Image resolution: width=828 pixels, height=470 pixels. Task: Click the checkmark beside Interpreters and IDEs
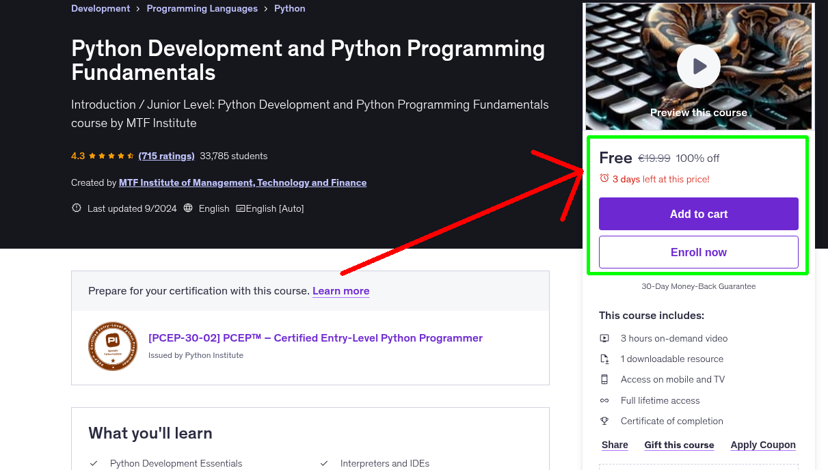pos(324,463)
